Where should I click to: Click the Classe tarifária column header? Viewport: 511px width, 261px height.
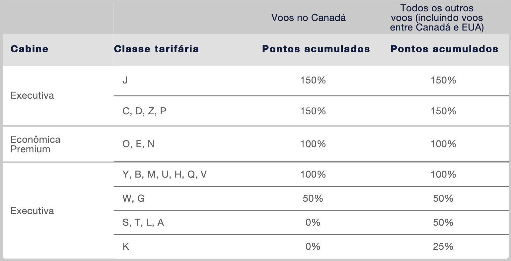pos(156,49)
